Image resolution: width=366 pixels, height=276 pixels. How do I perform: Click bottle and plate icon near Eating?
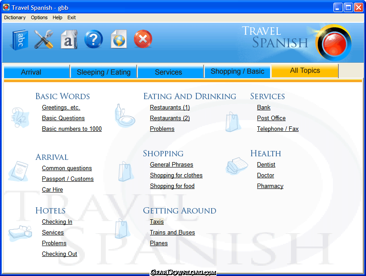pos(125,116)
